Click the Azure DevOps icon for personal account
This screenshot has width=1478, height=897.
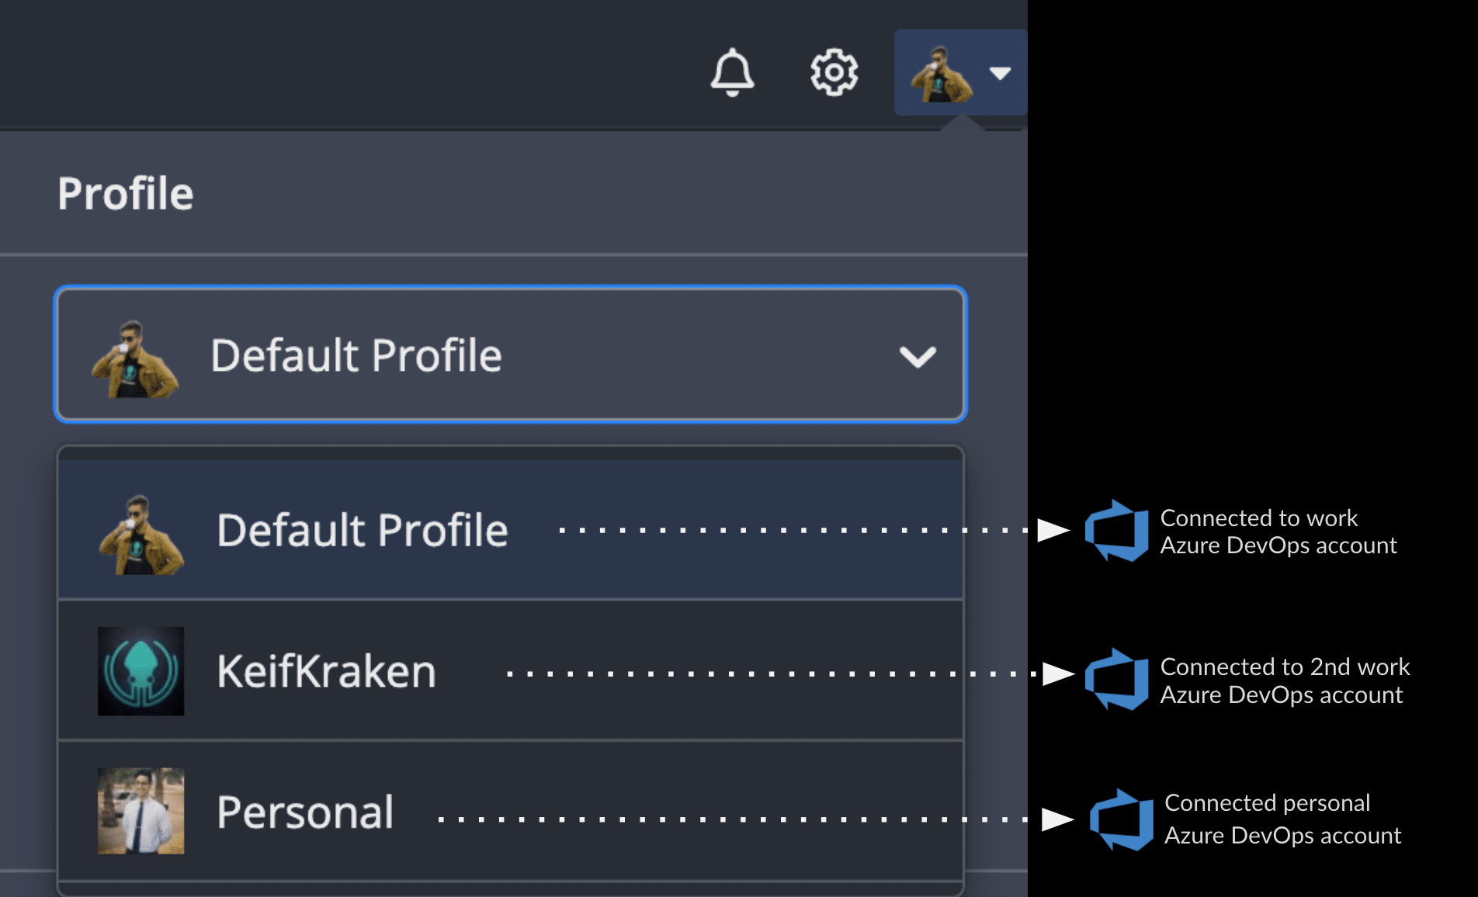click(1120, 819)
